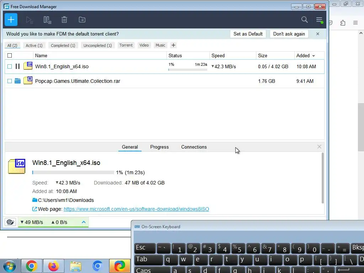Switch to the General details tab
This screenshot has height=273, width=364.
point(130,147)
